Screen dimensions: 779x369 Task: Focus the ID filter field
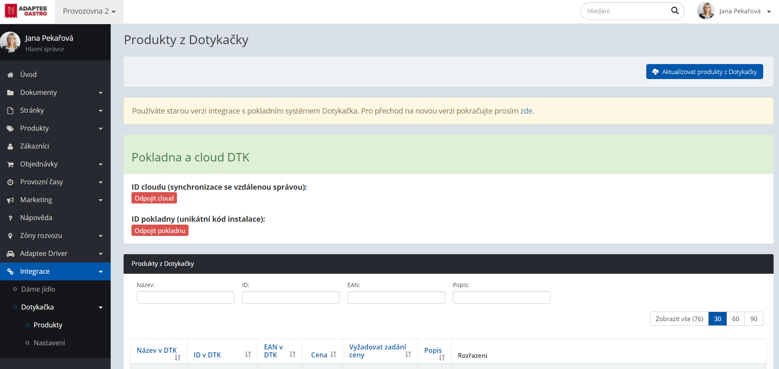[x=291, y=297]
